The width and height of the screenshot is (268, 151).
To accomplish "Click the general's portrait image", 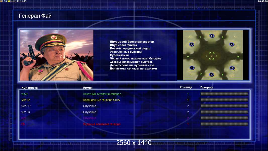I will pos(57,55).
